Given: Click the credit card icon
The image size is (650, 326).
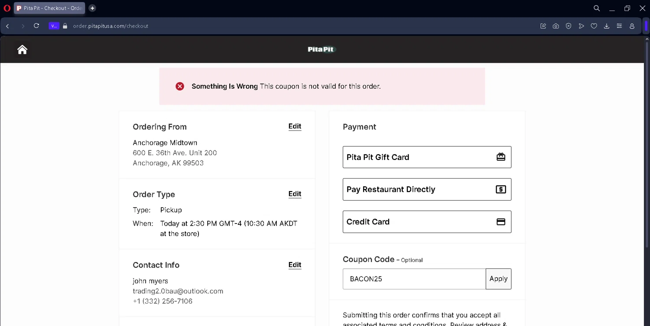Looking at the screenshot, I should pyautogui.click(x=501, y=222).
